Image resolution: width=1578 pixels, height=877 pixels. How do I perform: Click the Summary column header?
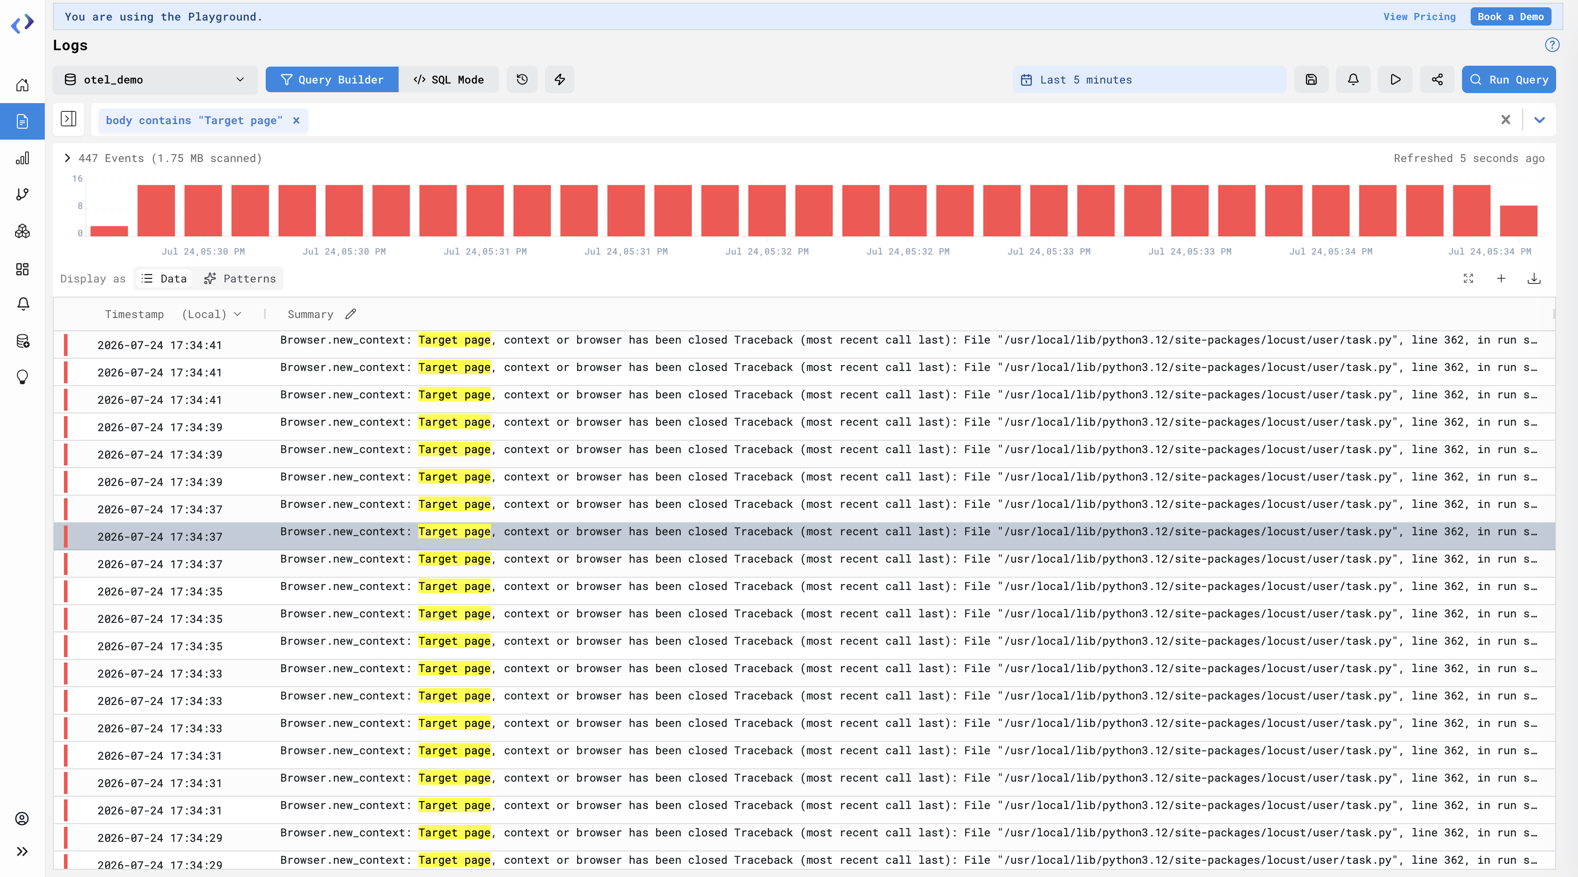coord(310,314)
